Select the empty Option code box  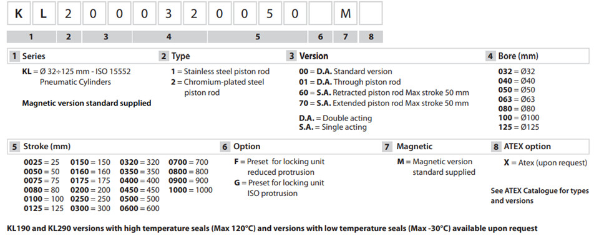320,13
